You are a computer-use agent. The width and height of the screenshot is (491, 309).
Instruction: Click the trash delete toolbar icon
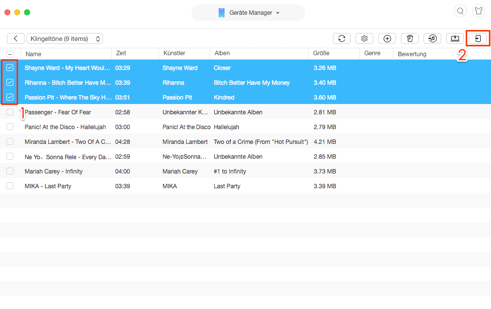410,38
